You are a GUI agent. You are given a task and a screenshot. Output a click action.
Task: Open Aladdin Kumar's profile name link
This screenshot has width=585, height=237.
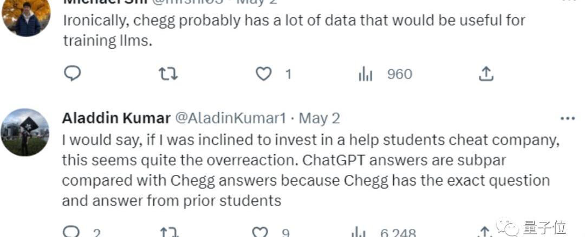click(x=116, y=119)
